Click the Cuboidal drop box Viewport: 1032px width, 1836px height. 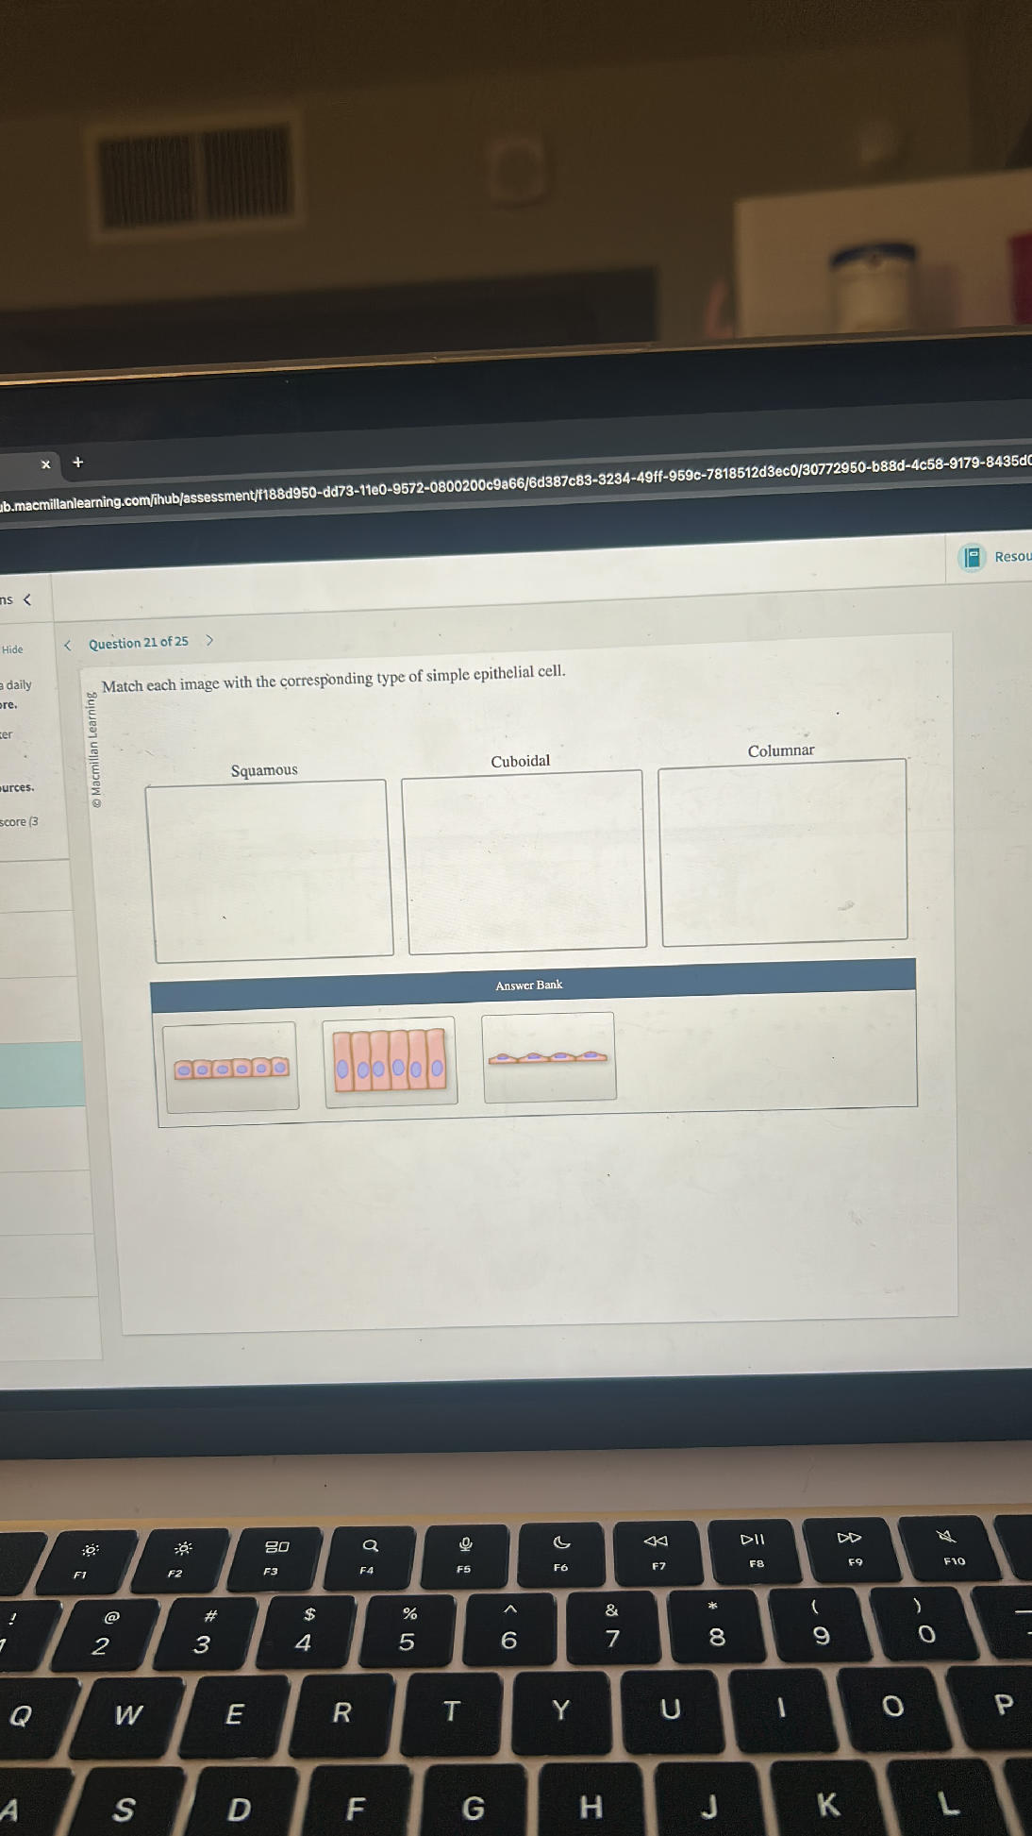tap(524, 861)
